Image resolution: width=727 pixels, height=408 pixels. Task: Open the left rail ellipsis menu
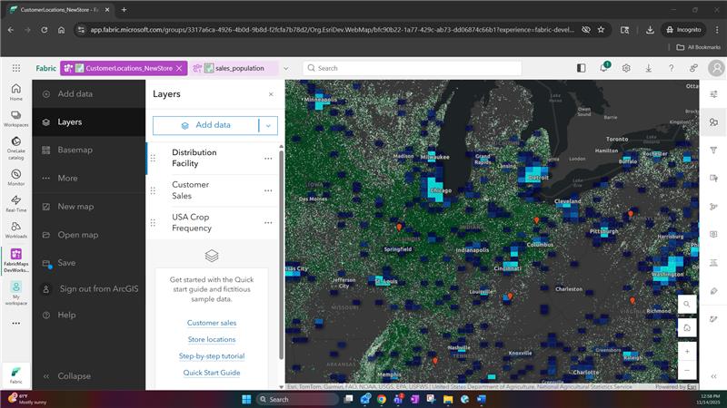15,324
